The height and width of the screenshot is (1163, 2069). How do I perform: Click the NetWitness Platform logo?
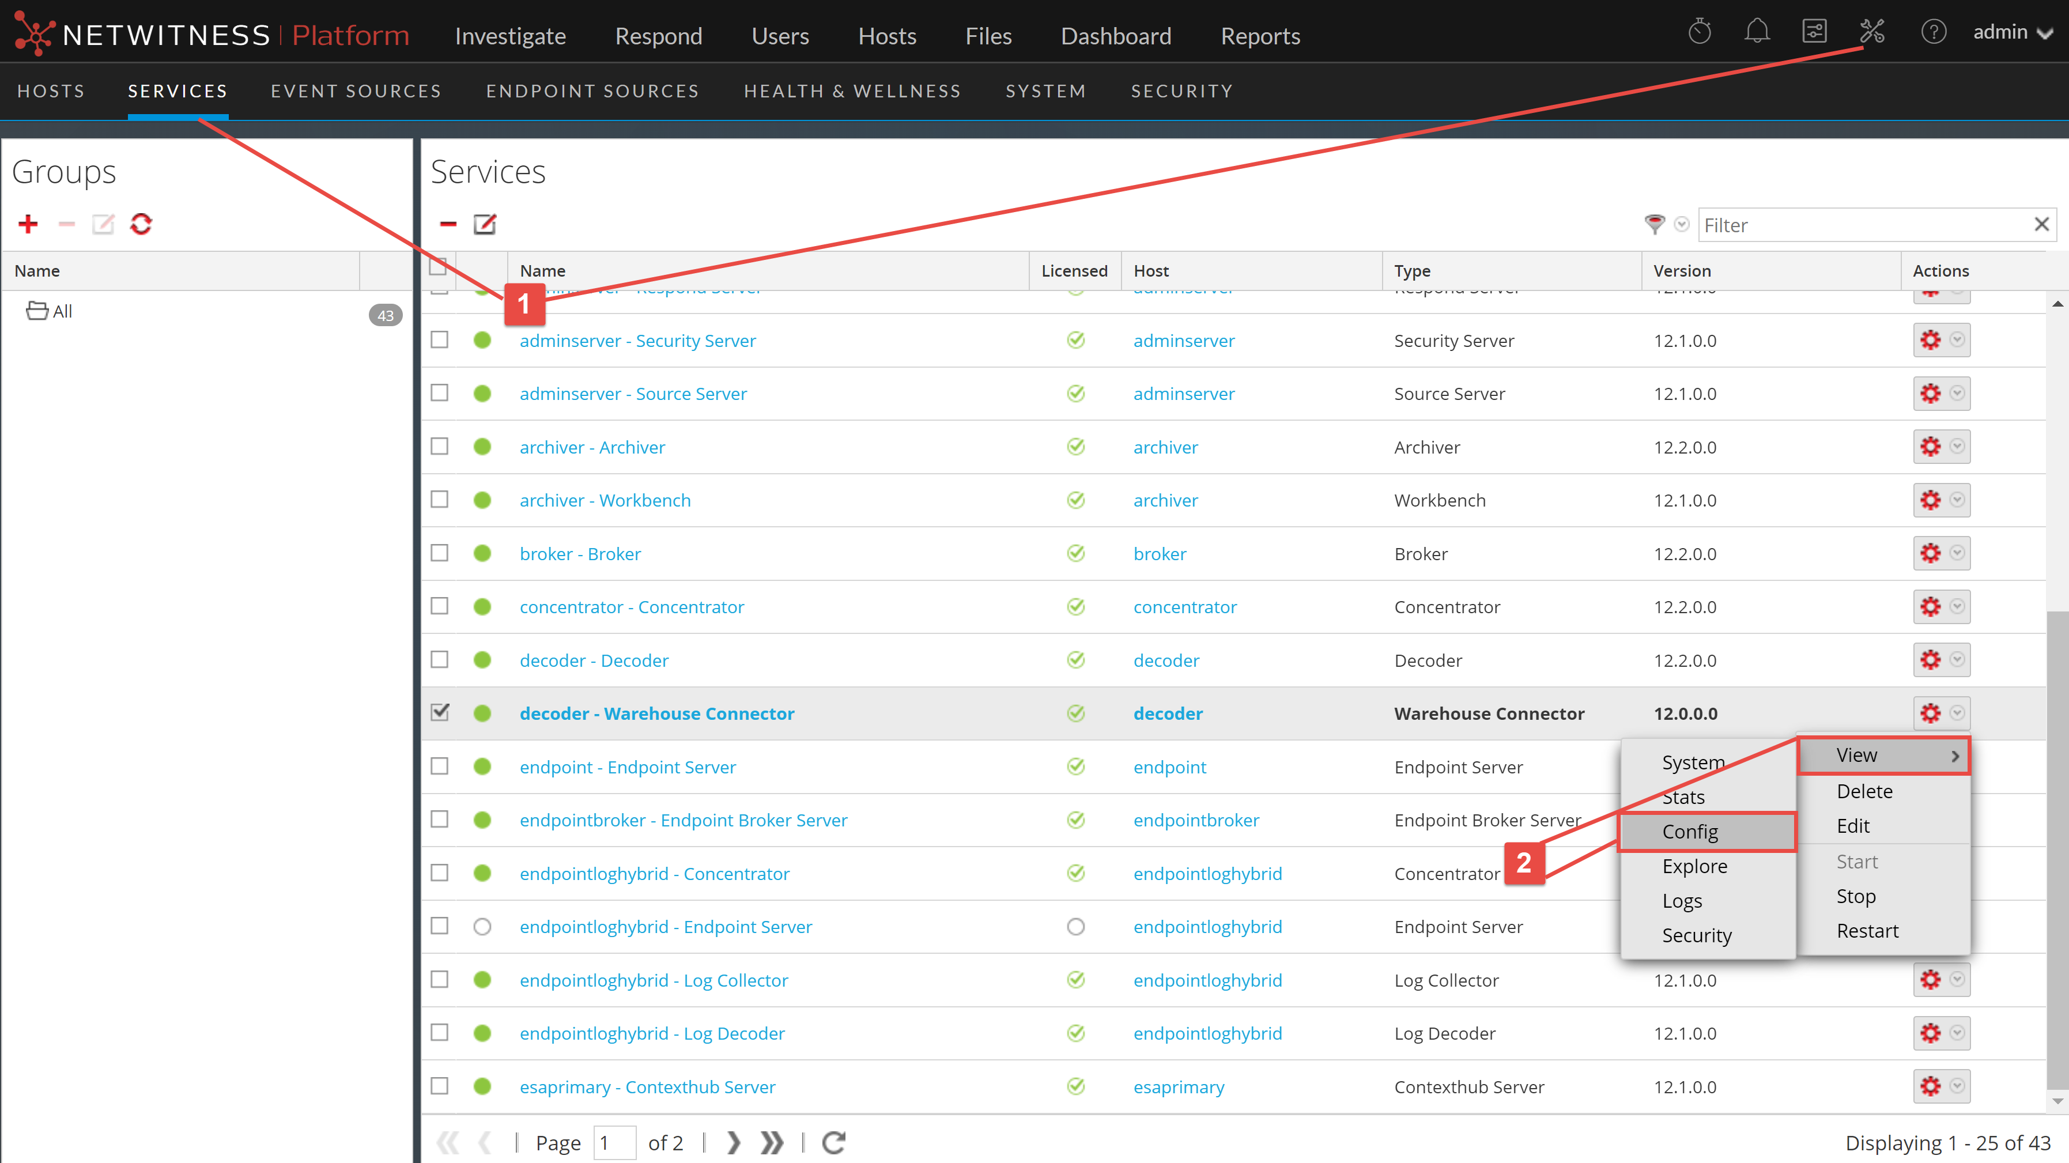point(212,35)
